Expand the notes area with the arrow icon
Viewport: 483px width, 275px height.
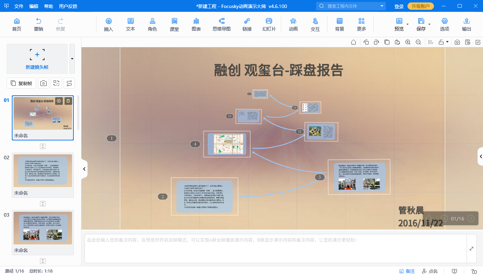coord(472,249)
